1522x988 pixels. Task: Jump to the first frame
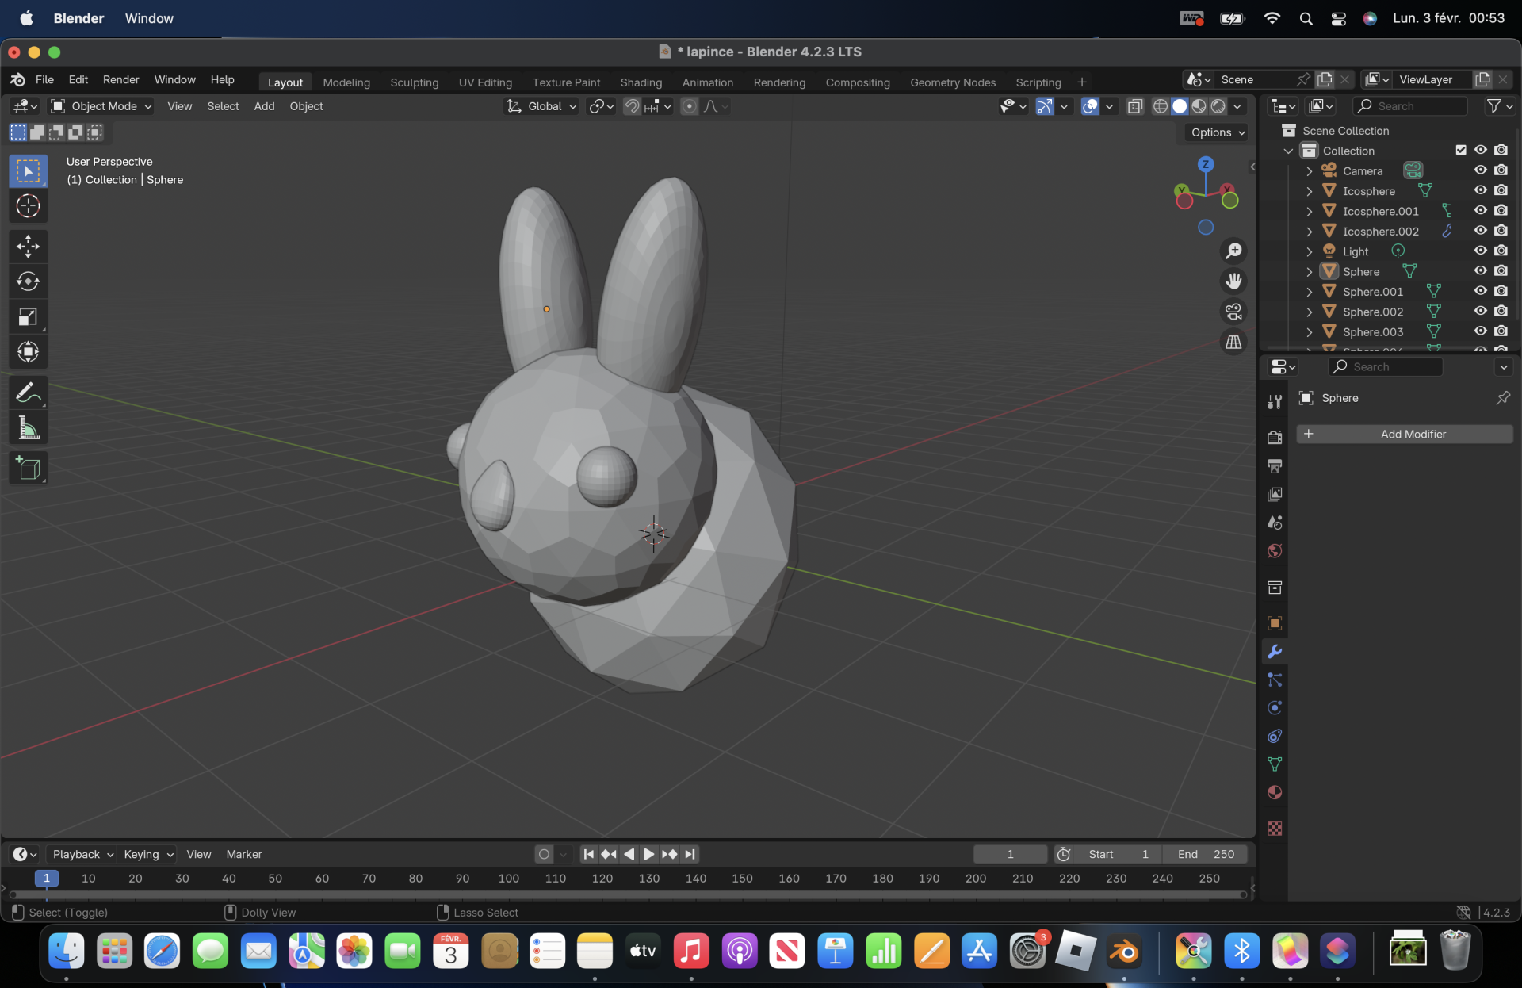[x=588, y=854]
